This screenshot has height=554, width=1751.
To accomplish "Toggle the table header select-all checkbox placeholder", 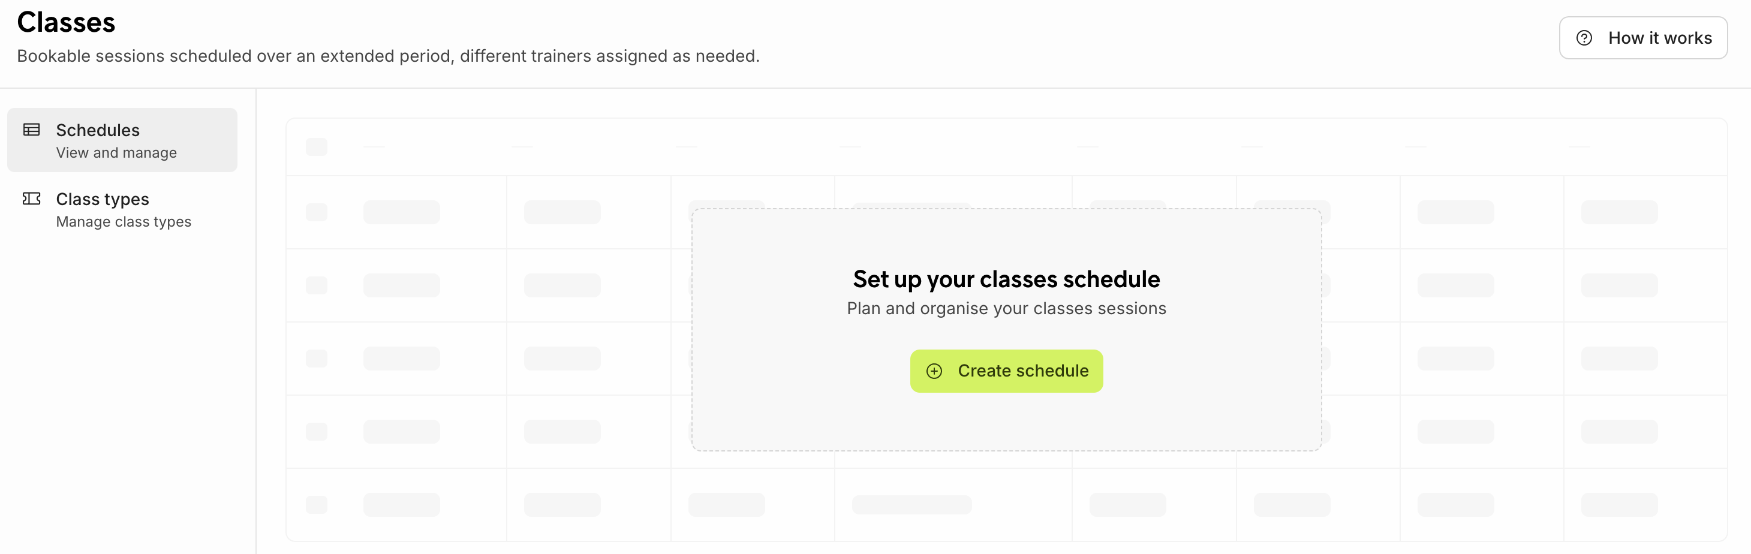I will coord(316,147).
